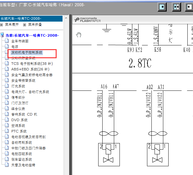Viewport: 193px width, 175px height.
Task: Open 发动机电子控制系统 entry
Action: click(x=27, y=52)
